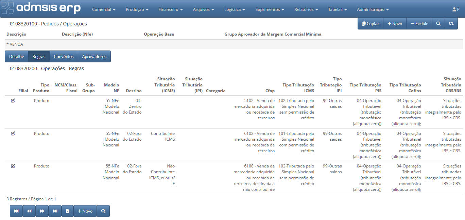The width and height of the screenshot is (465, 220).
Task: Edit the rule row with CFOP 6102
Action: click(13, 134)
